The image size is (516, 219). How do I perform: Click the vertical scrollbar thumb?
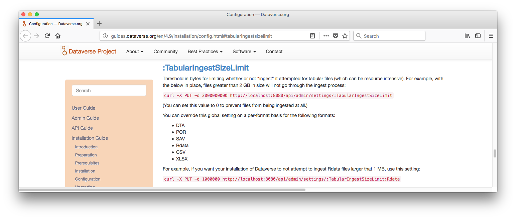click(x=495, y=153)
